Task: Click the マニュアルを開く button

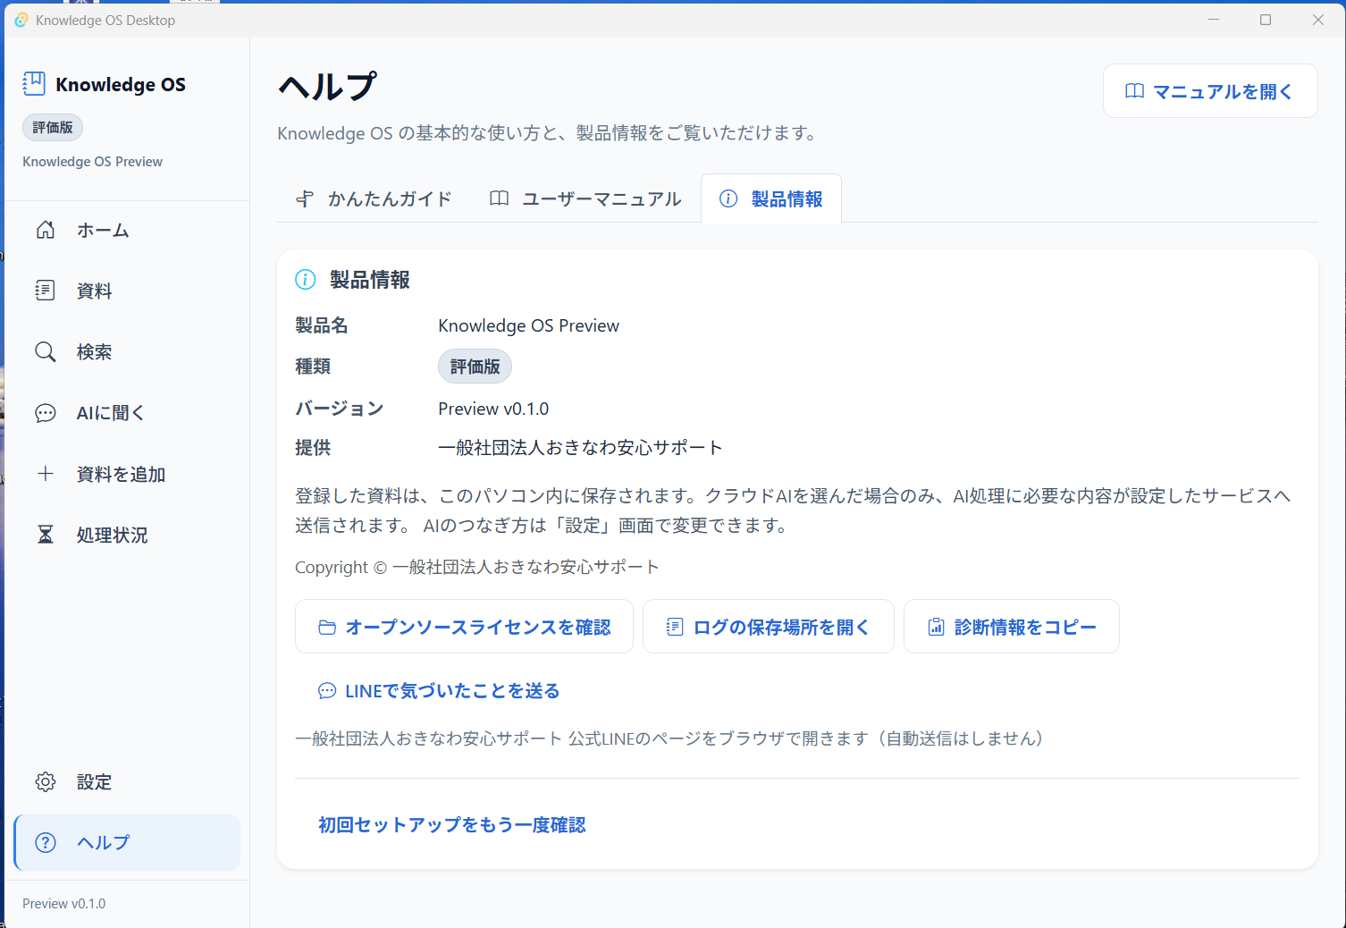Action: point(1210,91)
